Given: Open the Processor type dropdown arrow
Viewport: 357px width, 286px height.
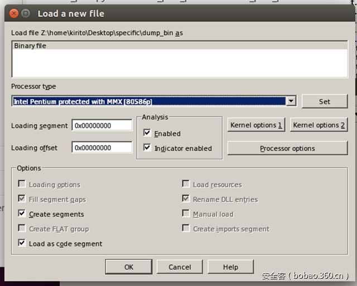Looking at the screenshot, I should pyautogui.click(x=291, y=101).
